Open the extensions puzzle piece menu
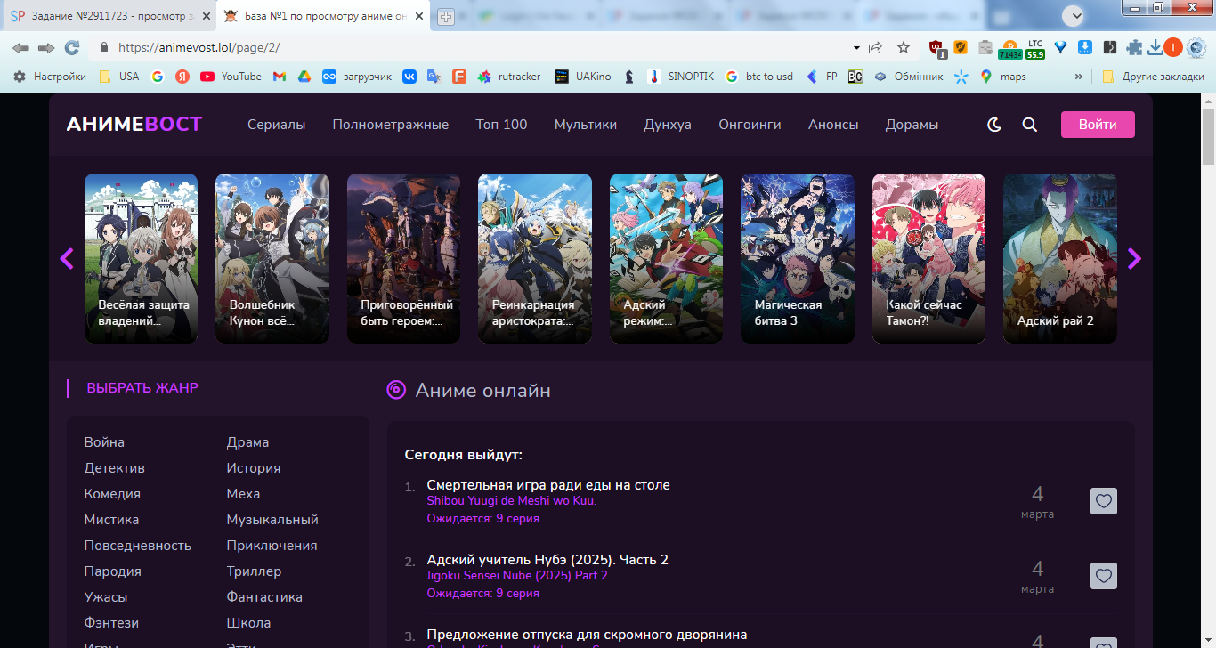This screenshot has width=1216, height=648. 1134,47
